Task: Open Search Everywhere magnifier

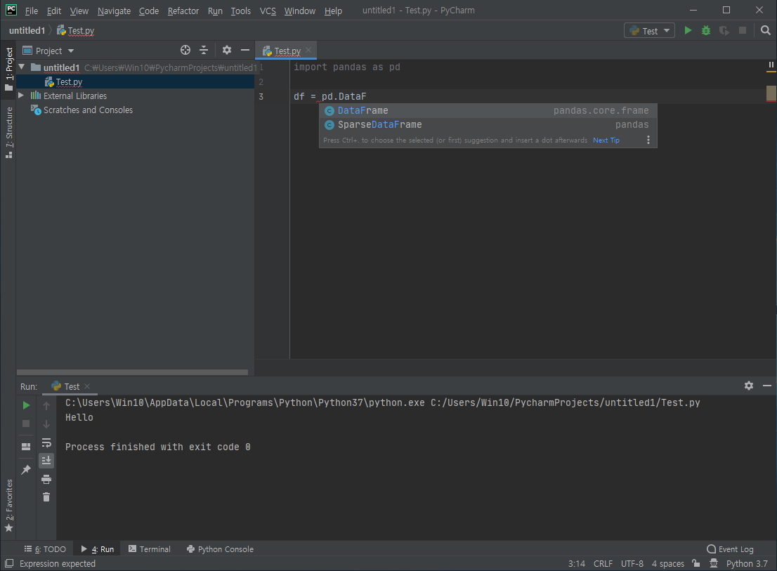Action: point(766,30)
